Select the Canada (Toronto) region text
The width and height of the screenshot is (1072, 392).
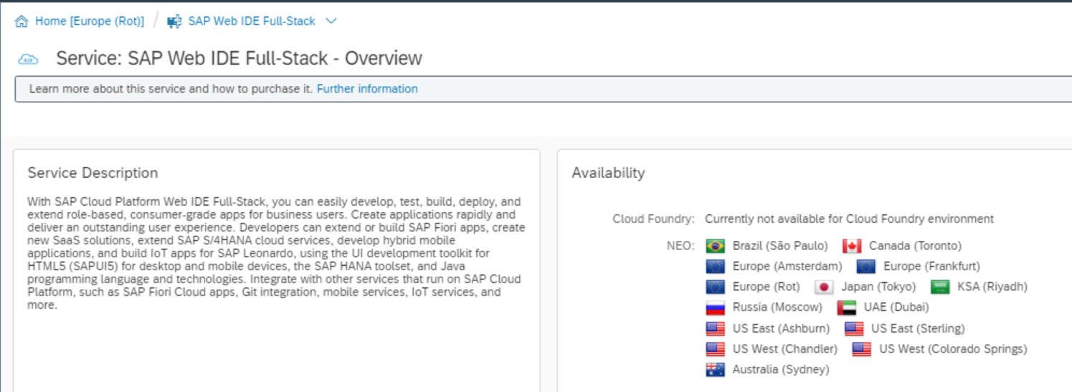point(915,246)
